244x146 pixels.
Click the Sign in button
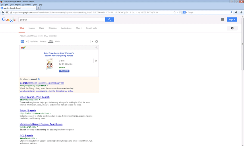coord(232,20)
